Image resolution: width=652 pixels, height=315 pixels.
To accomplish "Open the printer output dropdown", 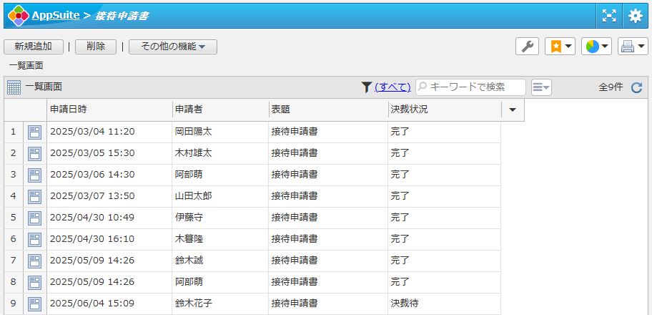I will coord(633,47).
